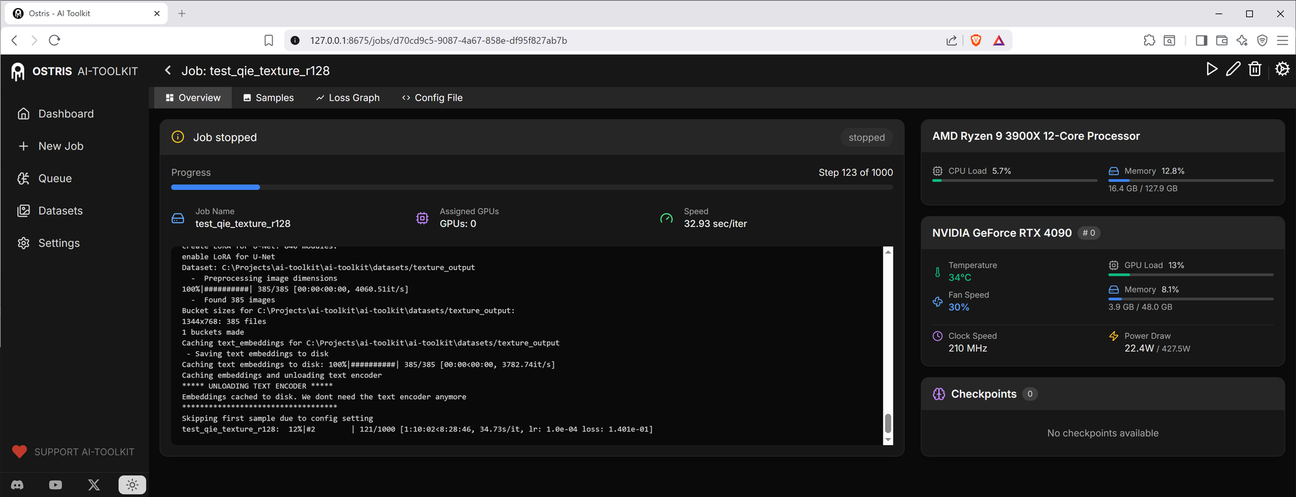The image size is (1296, 497).
Task: Click the GPU #0 badge
Action: click(1089, 233)
